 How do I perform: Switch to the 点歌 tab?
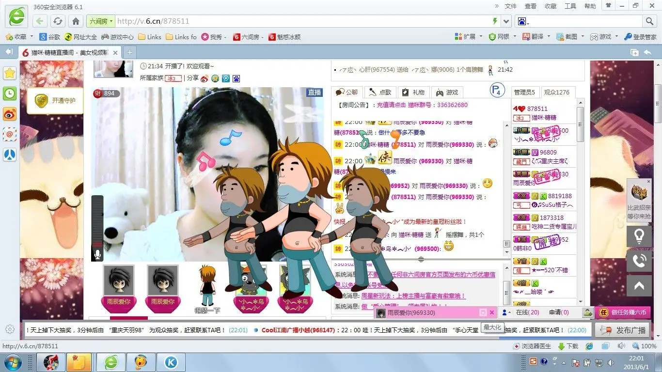380,92
